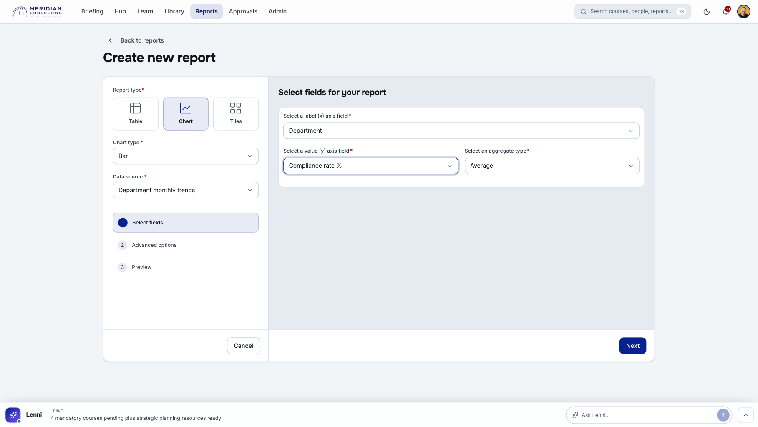Viewport: 758px width, 427px height.
Task: Click the Lenni name label
Action: click(x=34, y=414)
